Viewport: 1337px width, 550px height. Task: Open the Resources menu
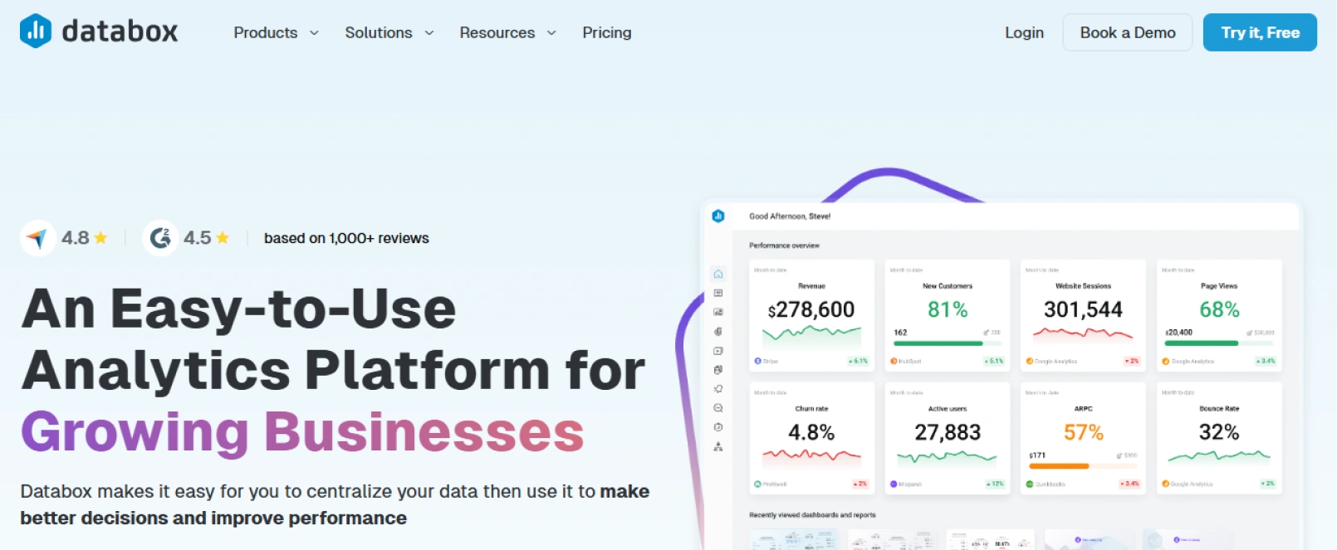(497, 32)
